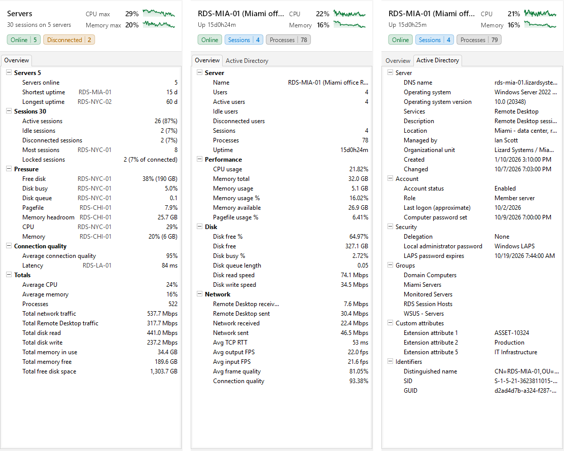Click the Memory max sparkline in the Servers panel
Image resolution: width=564 pixels, height=451 pixels.
click(159, 25)
